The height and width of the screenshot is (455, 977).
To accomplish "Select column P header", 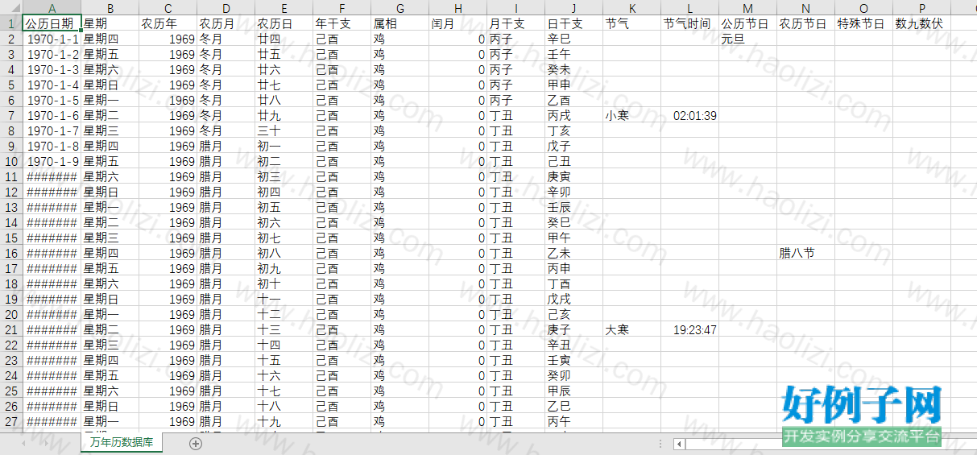I will coord(922,7).
